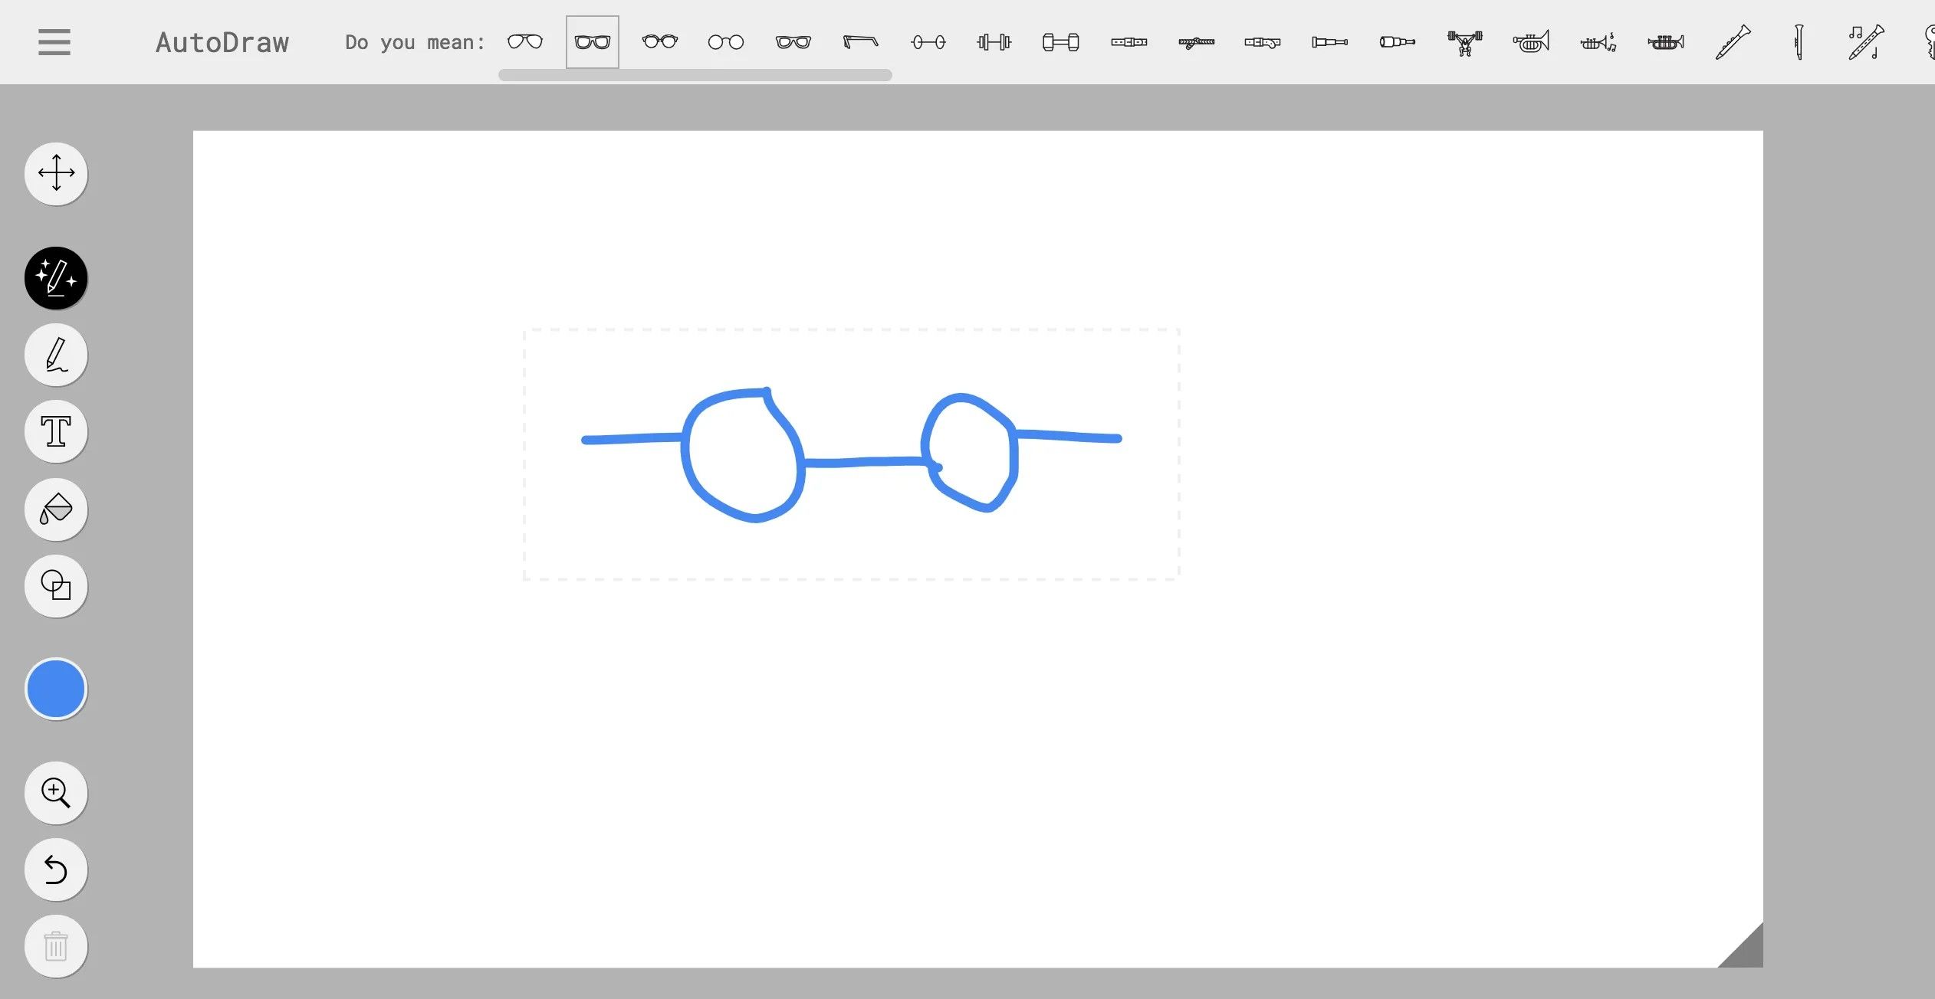The height and width of the screenshot is (999, 1935).
Task: Pick the trumpet suggestion
Action: tap(1531, 42)
